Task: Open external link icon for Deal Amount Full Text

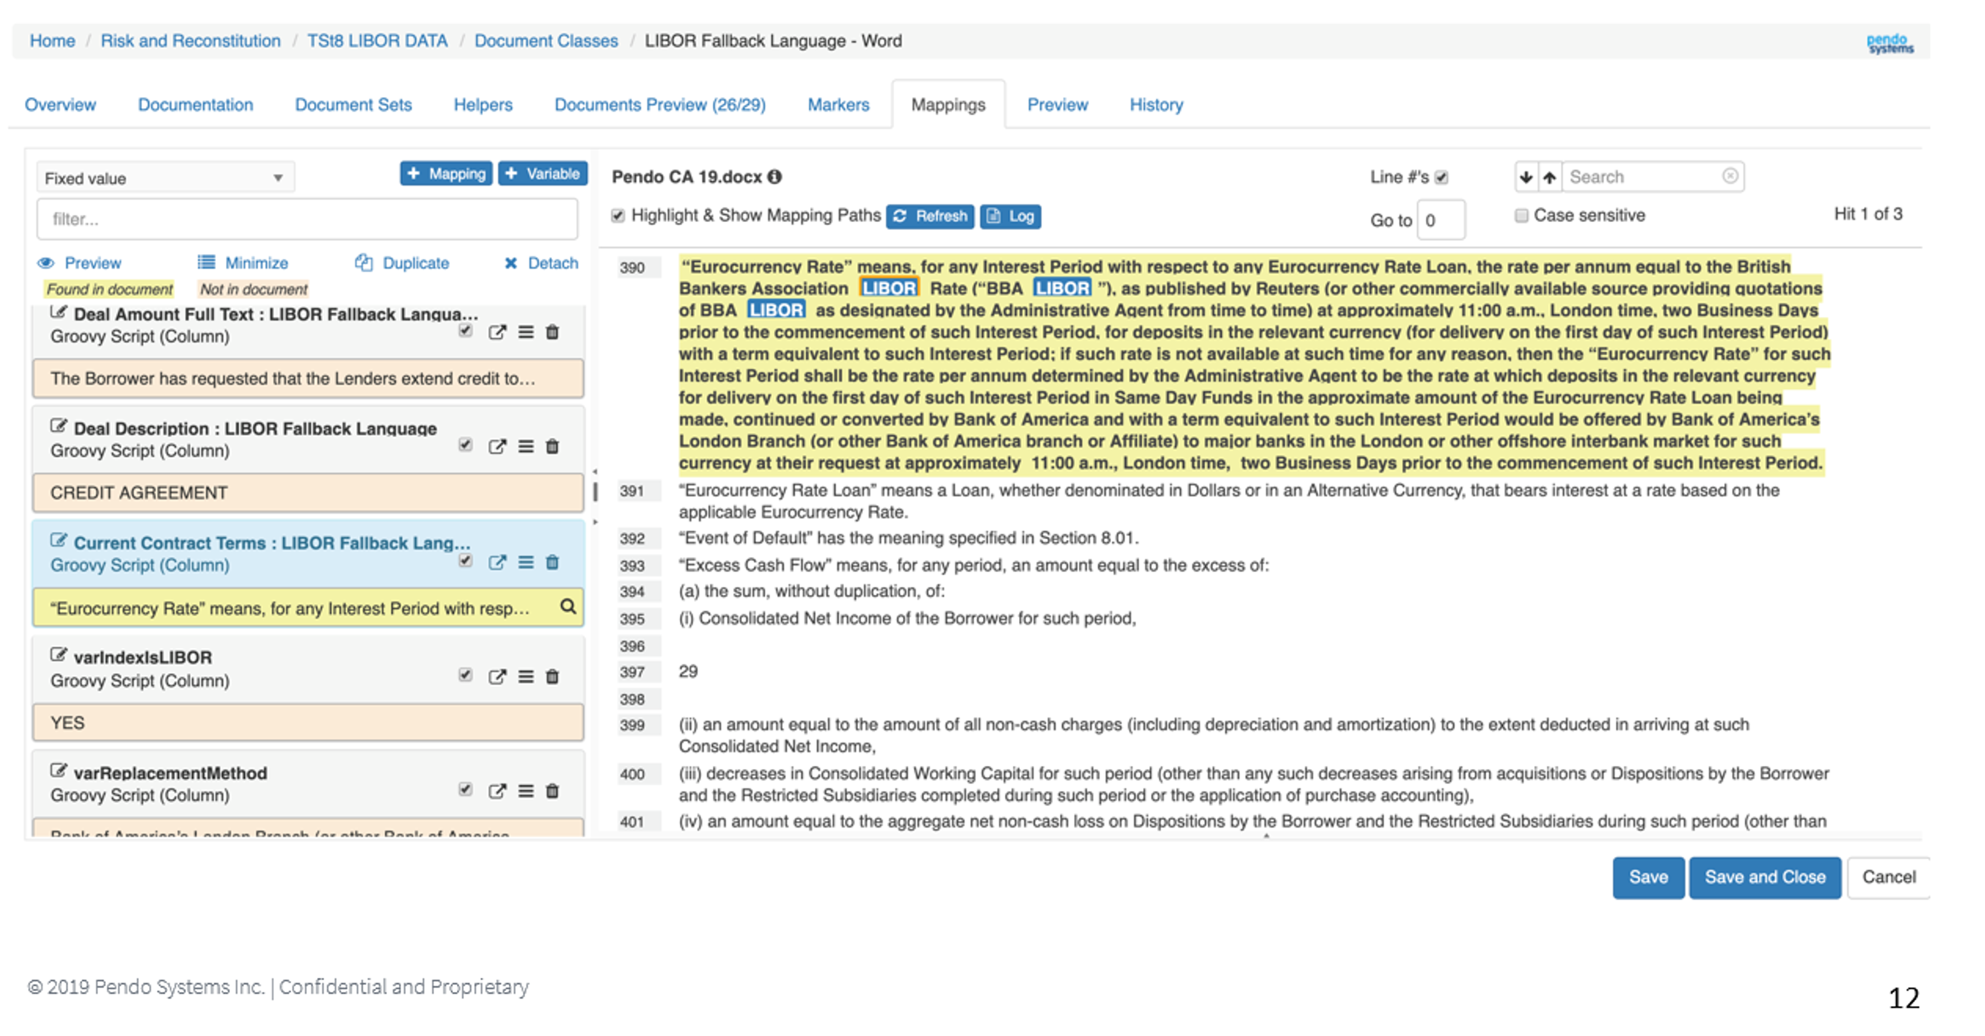Action: [497, 333]
